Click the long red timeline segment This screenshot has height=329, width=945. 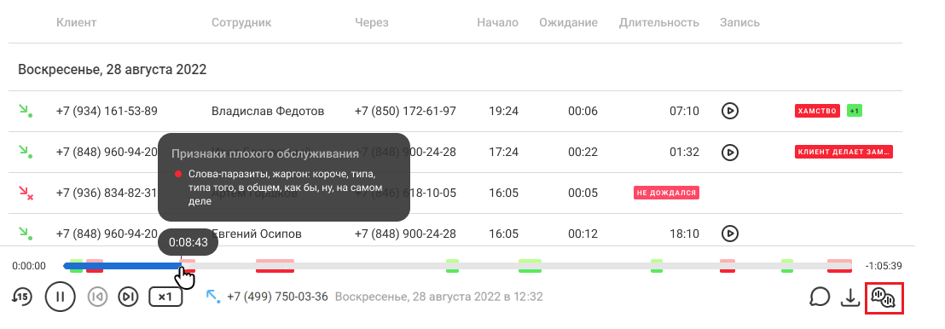tap(275, 266)
